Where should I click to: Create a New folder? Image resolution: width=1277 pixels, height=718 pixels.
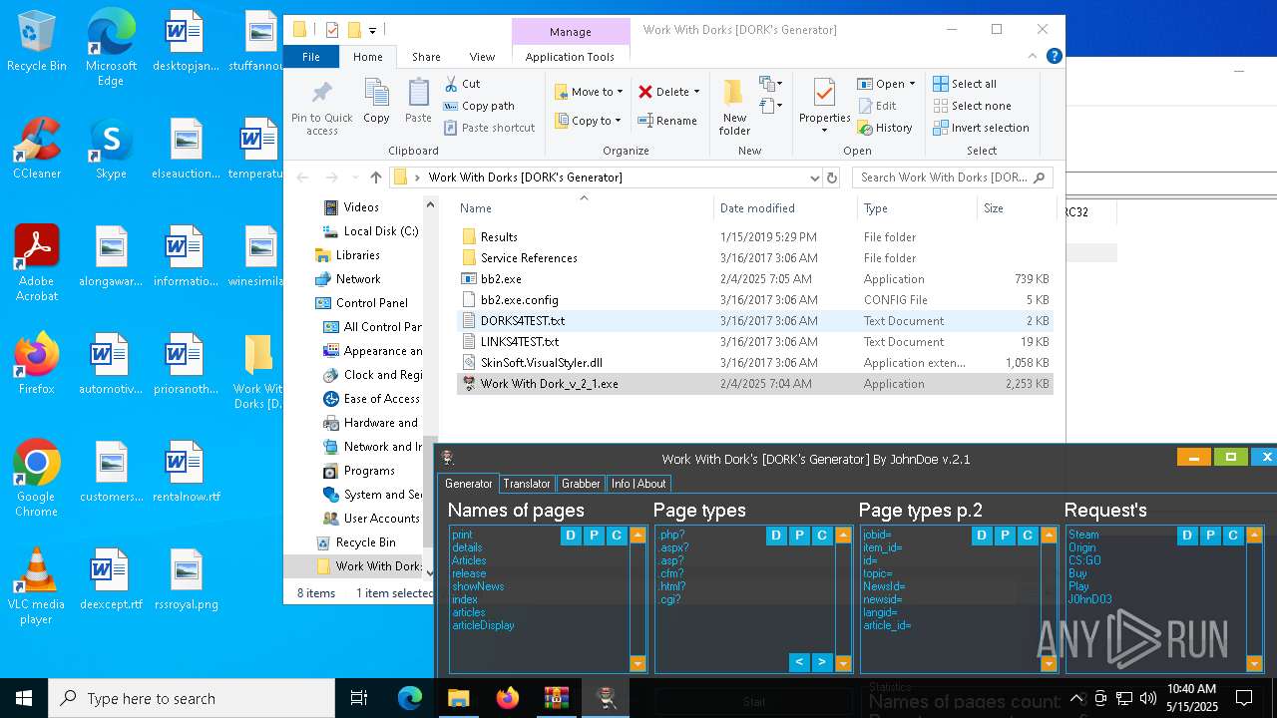[x=734, y=108]
